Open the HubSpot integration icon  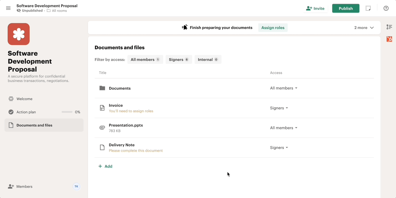389,39
